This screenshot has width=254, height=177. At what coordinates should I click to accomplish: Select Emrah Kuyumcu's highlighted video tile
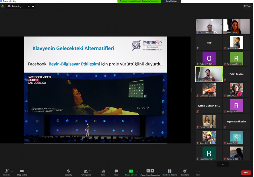(x=209, y=74)
